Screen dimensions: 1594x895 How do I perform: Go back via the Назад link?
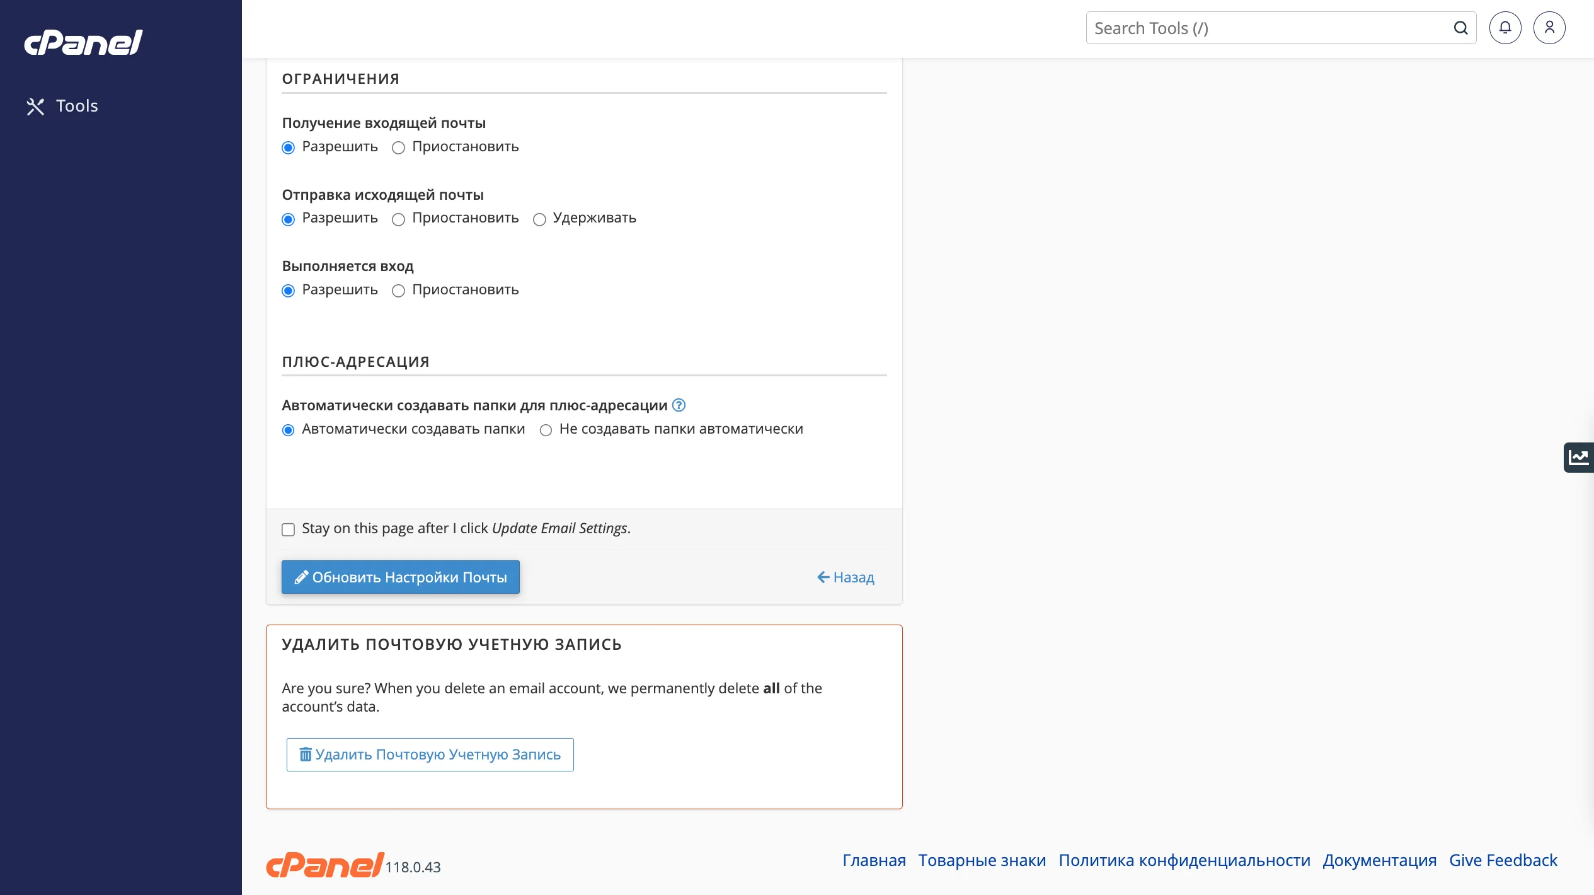(x=846, y=577)
